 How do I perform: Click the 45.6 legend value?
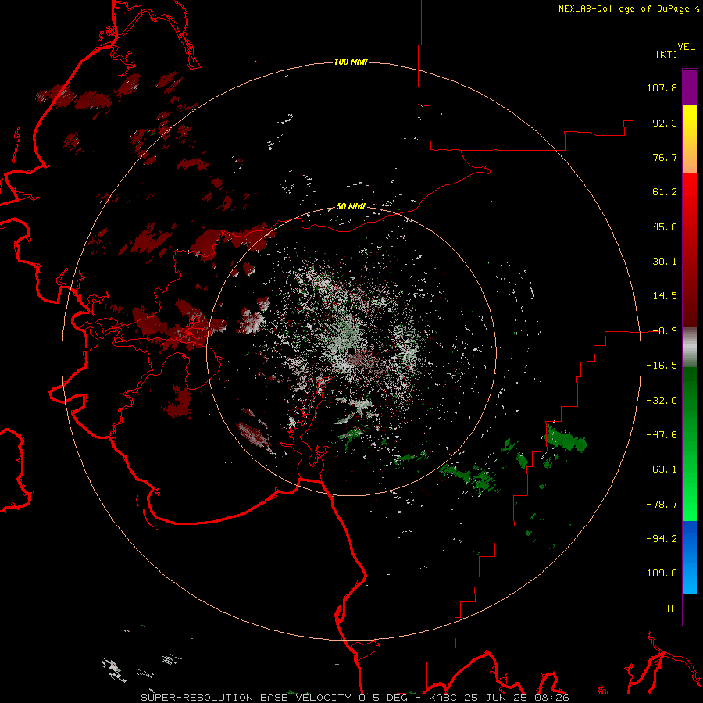point(665,227)
